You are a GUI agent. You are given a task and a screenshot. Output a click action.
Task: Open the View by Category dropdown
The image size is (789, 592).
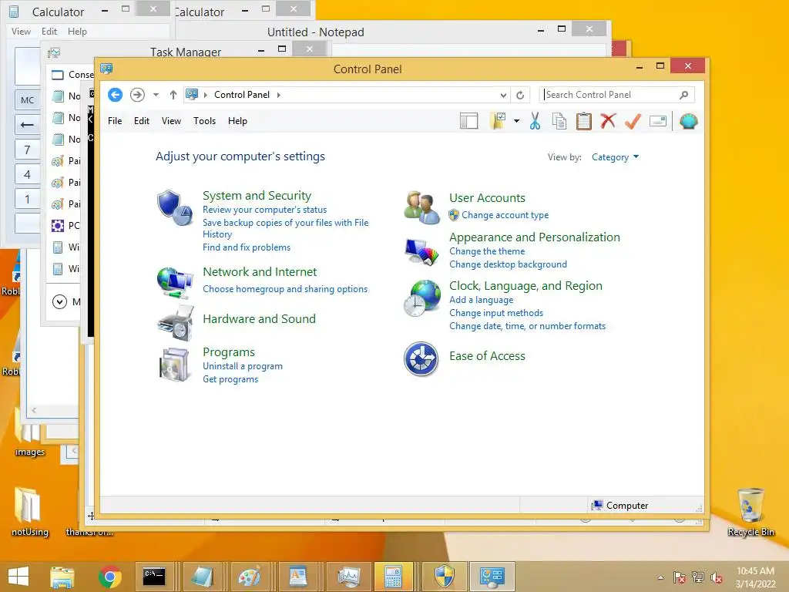pyautogui.click(x=615, y=157)
